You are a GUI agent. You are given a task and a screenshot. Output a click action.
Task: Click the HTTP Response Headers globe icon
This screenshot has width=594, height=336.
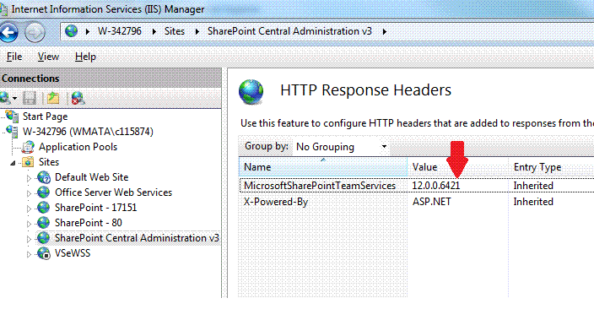pos(251,92)
